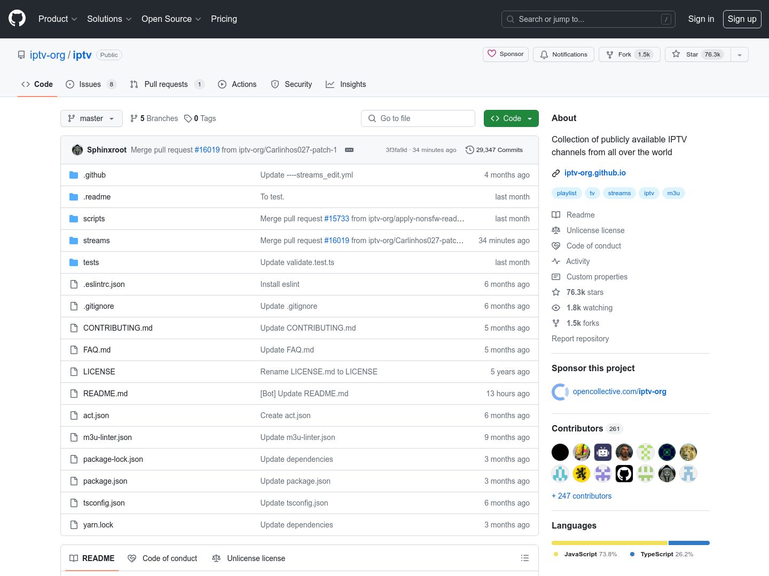This screenshot has width=769, height=576.
Task: Click the Sign up button
Action: tap(742, 19)
